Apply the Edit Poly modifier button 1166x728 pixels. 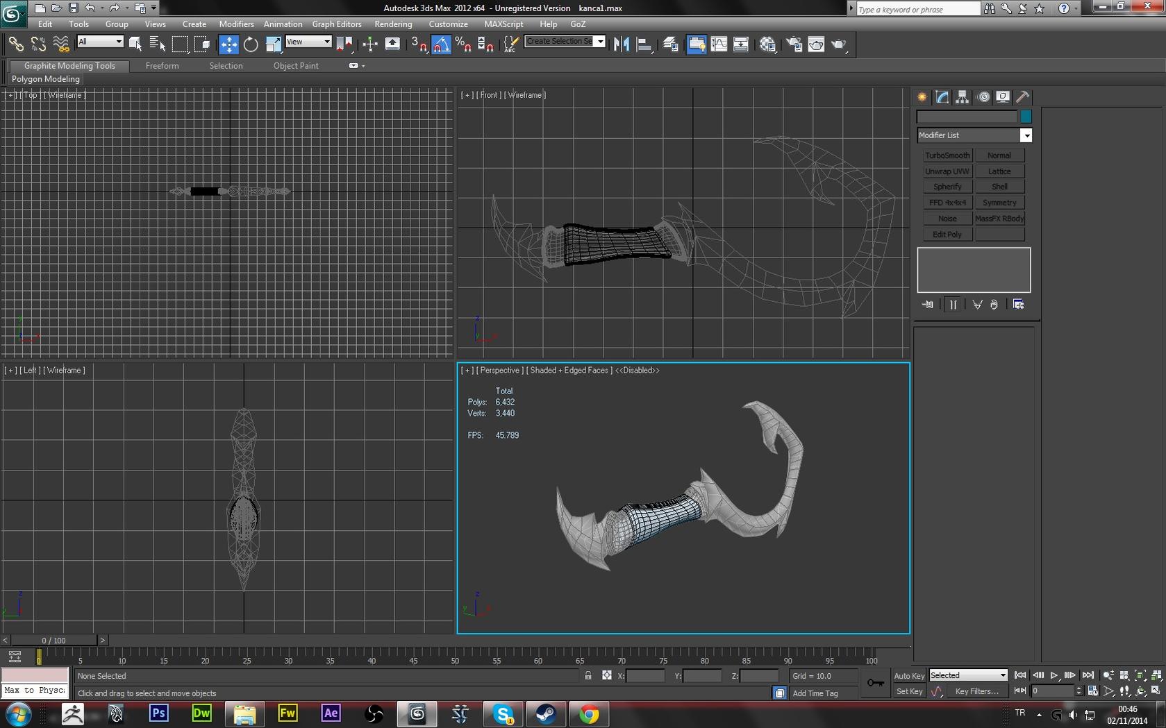pyautogui.click(x=947, y=235)
